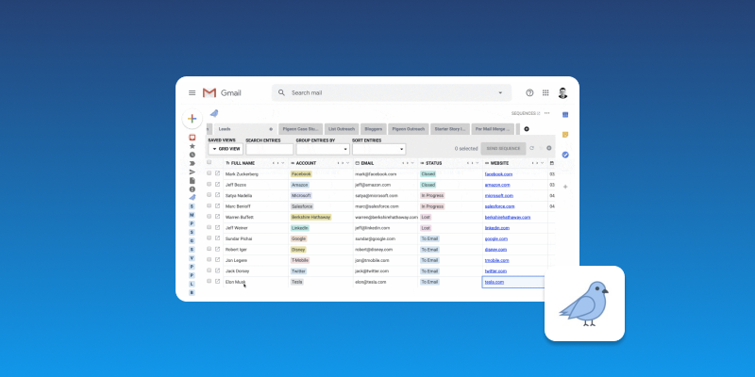Switch to the Starter Story tab
The width and height of the screenshot is (755, 377).
point(450,129)
